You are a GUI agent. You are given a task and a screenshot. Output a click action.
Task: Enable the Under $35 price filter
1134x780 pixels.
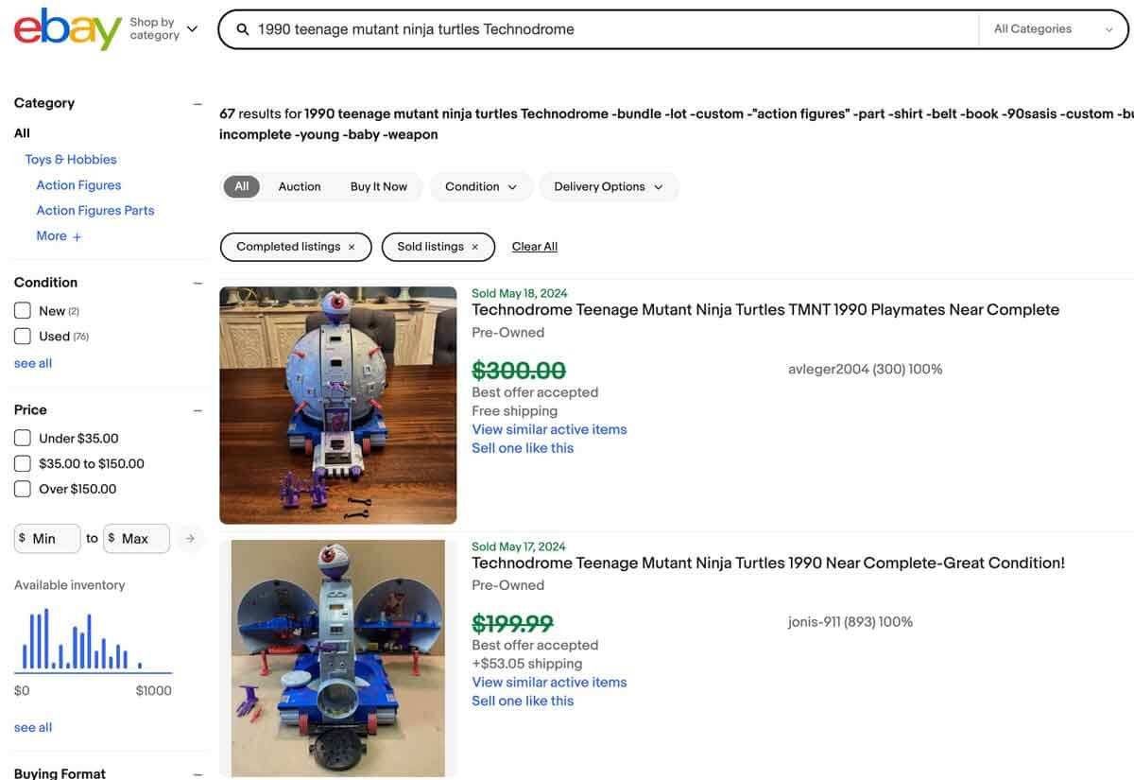click(x=21, y=436)
